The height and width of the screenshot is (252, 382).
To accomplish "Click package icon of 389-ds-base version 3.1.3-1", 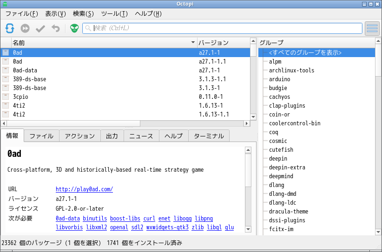I will [x=6, y=88].
